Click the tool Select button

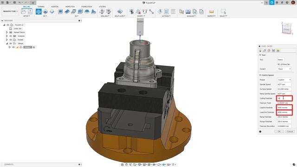tap(280, 60)
